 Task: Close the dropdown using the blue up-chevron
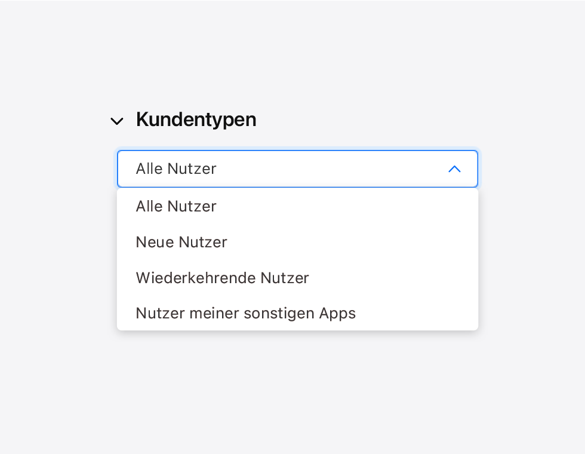[454, 169]
